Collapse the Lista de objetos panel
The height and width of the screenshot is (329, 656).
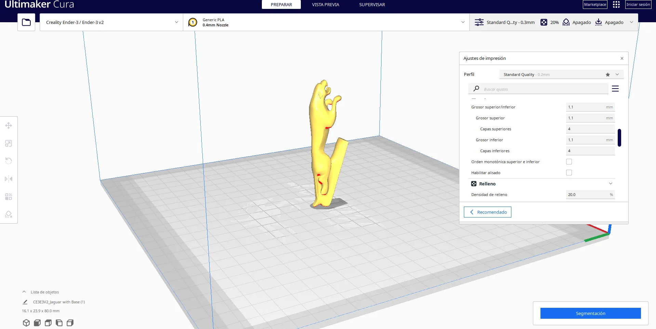tap(24, 292)
